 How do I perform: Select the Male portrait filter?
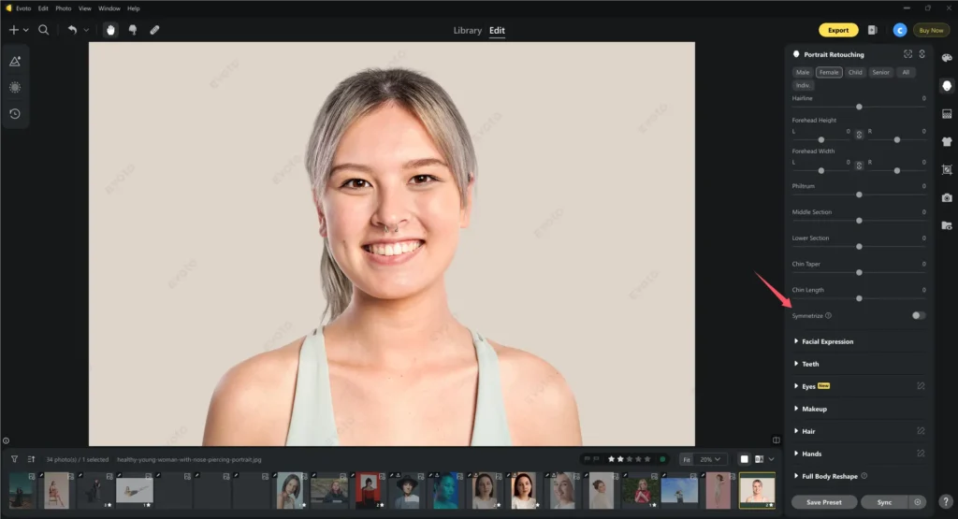click(x=803, y=72)
